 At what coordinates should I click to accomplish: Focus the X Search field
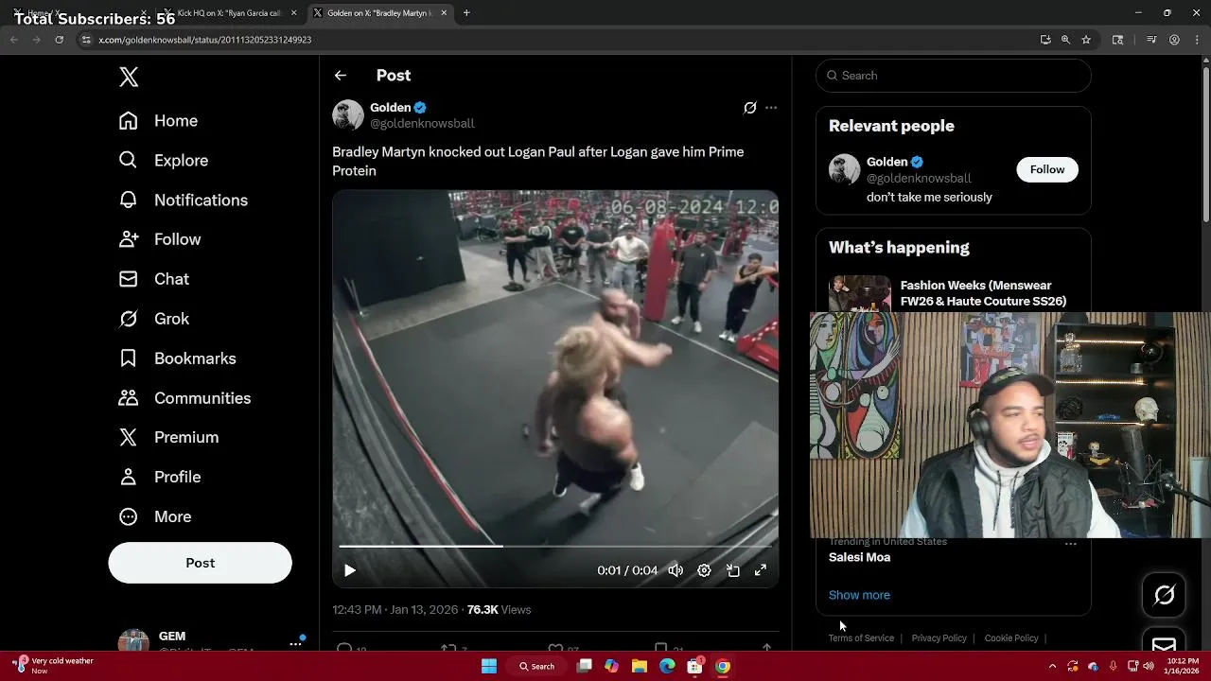pyautogui.click(x=954, y=76)
